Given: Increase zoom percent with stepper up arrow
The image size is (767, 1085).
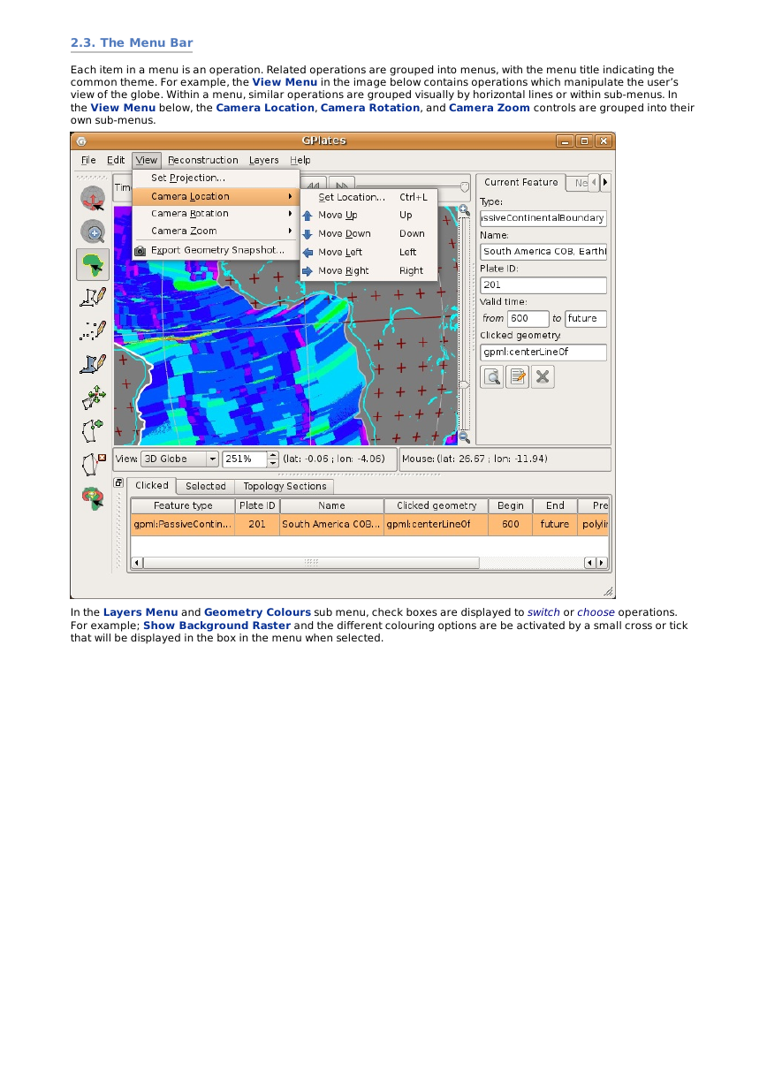Looking at the screenshot, I should click(x=273, y=455).
